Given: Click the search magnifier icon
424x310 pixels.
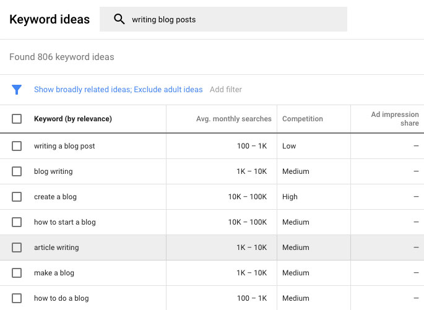Looking at the screenshot, I should [119, 19].
